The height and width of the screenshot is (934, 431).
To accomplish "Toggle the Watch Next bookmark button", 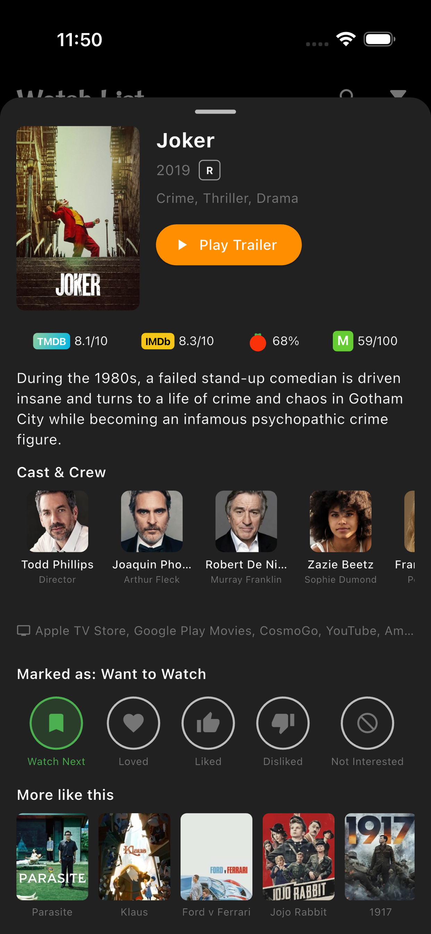I will (56, 723).
